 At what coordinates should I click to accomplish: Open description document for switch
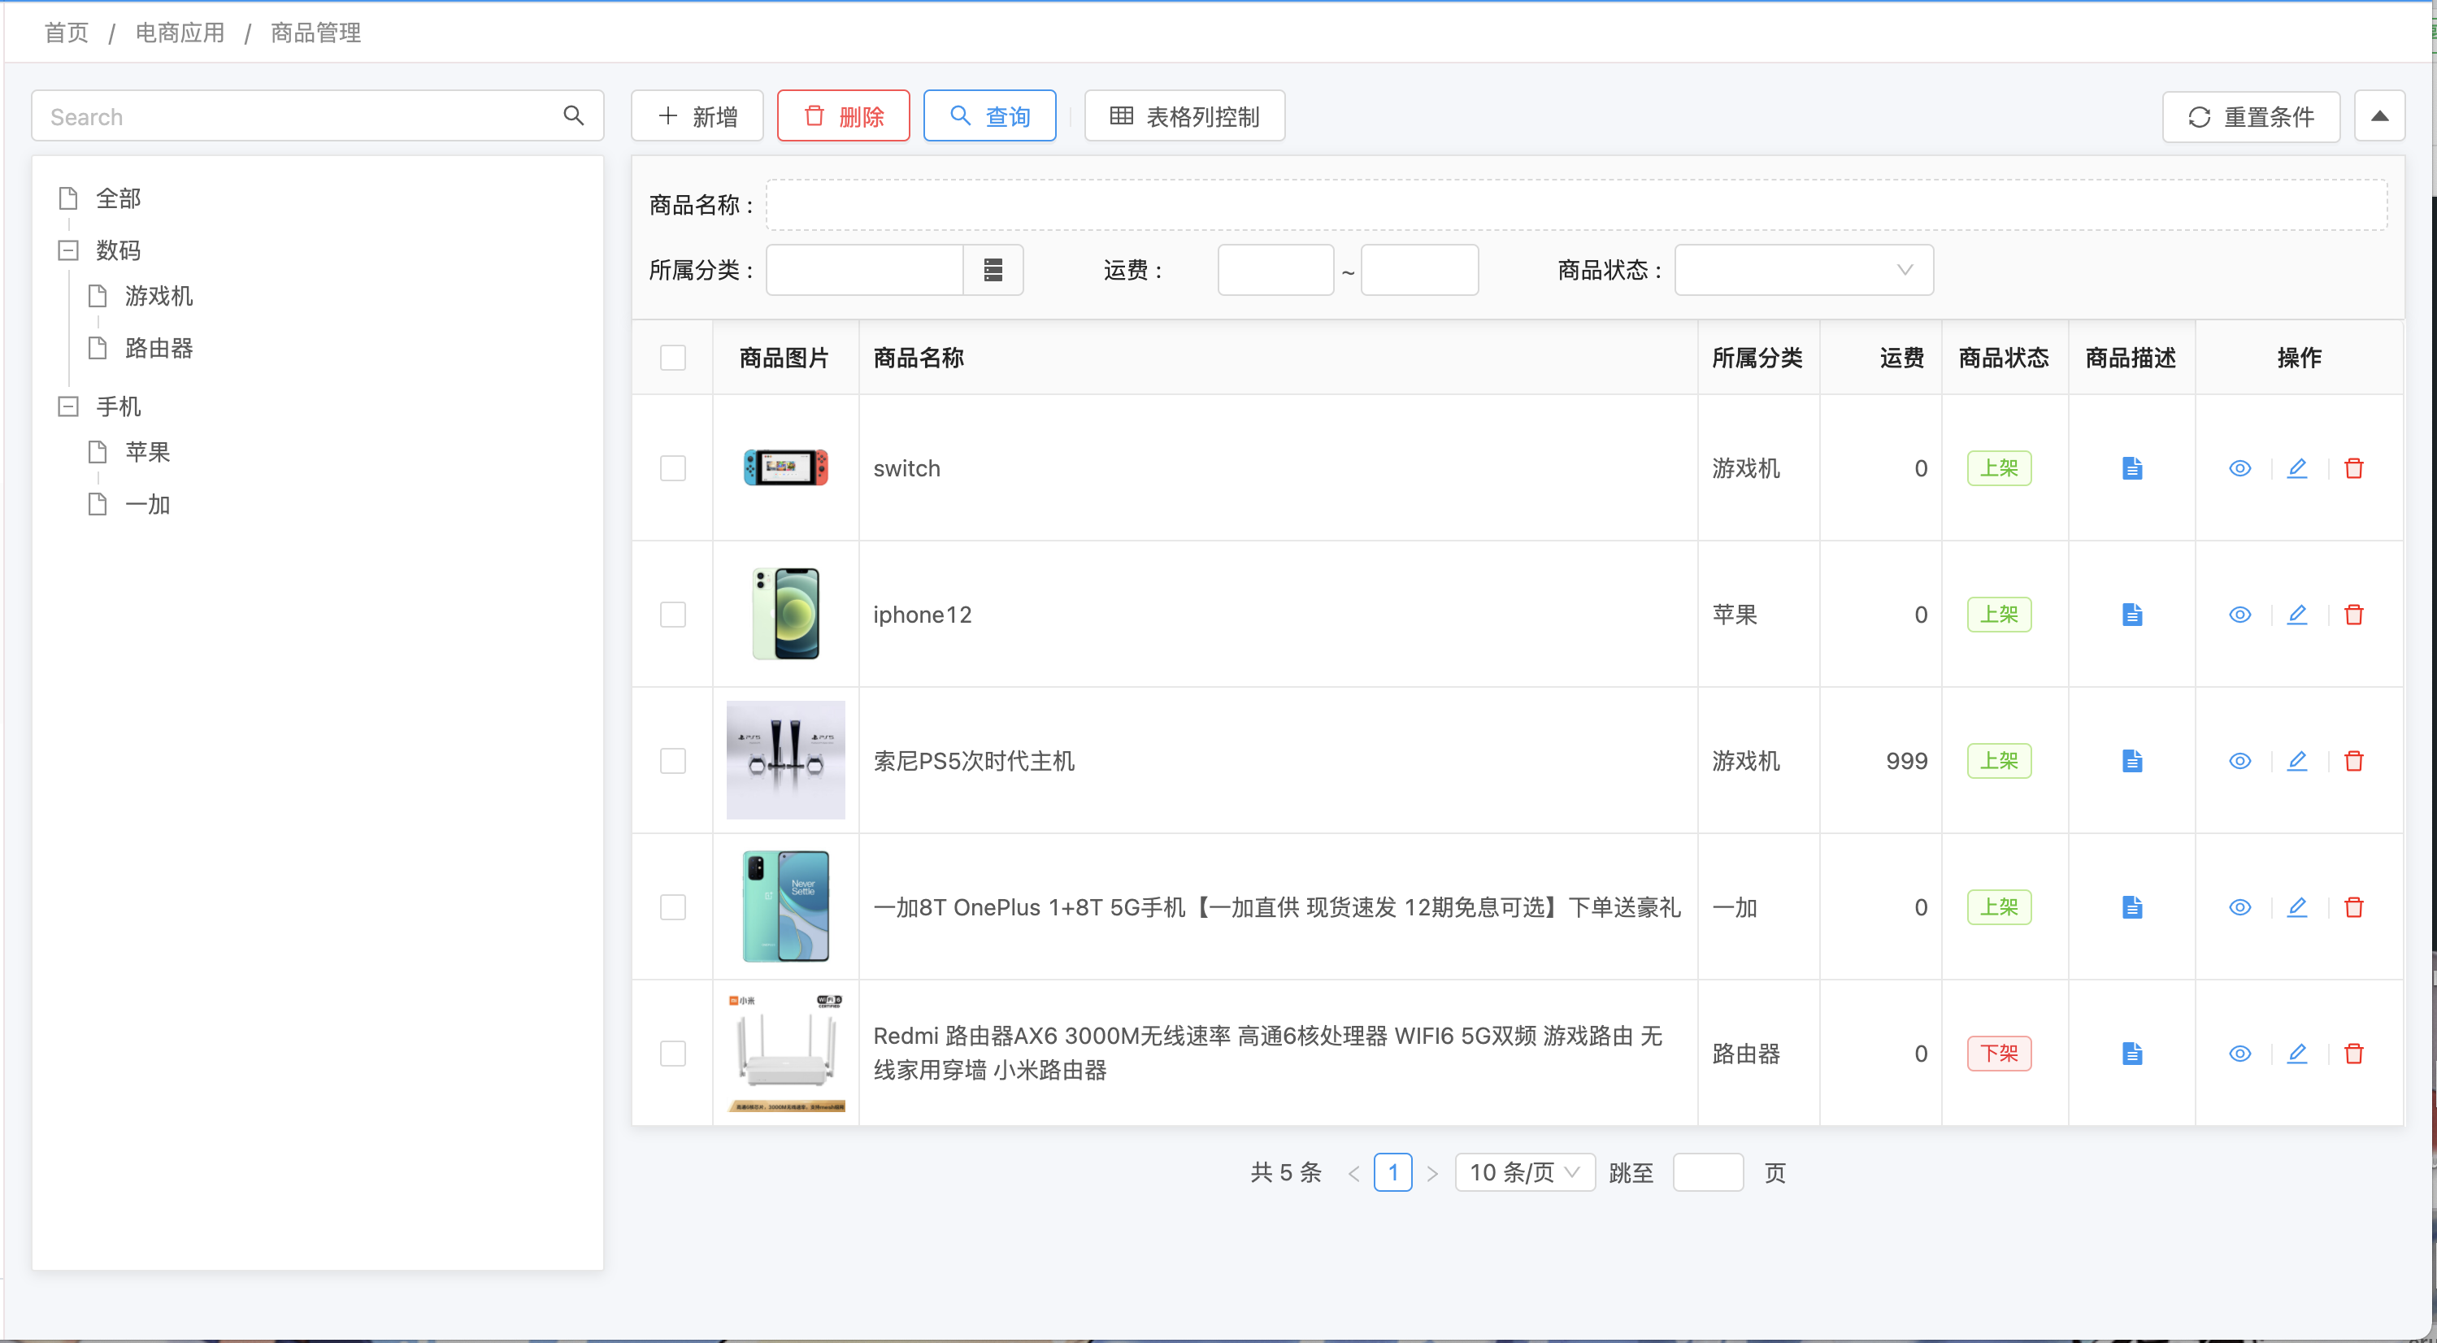click(2131, 468)
